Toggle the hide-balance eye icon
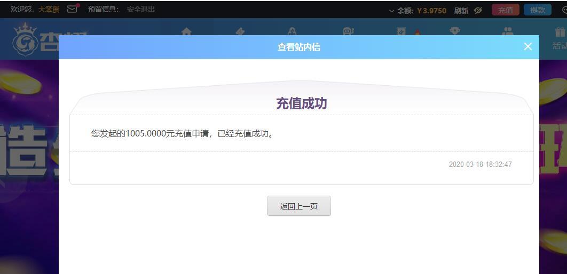 coord(478,11)
